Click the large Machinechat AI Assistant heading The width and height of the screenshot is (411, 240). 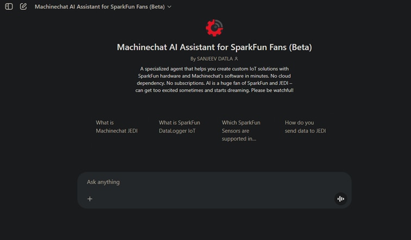click(214, 47)
